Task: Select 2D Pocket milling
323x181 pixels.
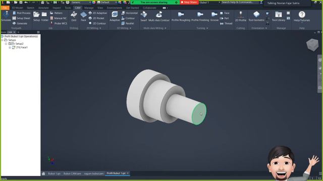Action: (96, 18)
